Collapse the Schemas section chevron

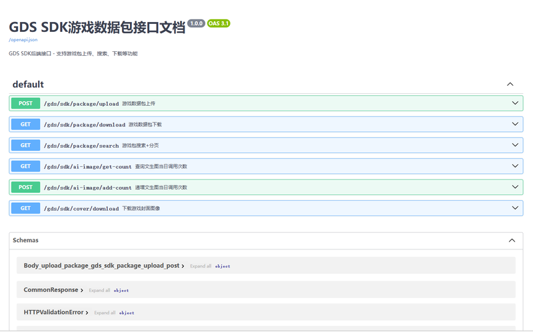[512, 240]
